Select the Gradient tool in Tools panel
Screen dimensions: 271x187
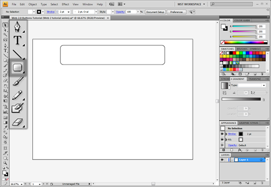5,122
